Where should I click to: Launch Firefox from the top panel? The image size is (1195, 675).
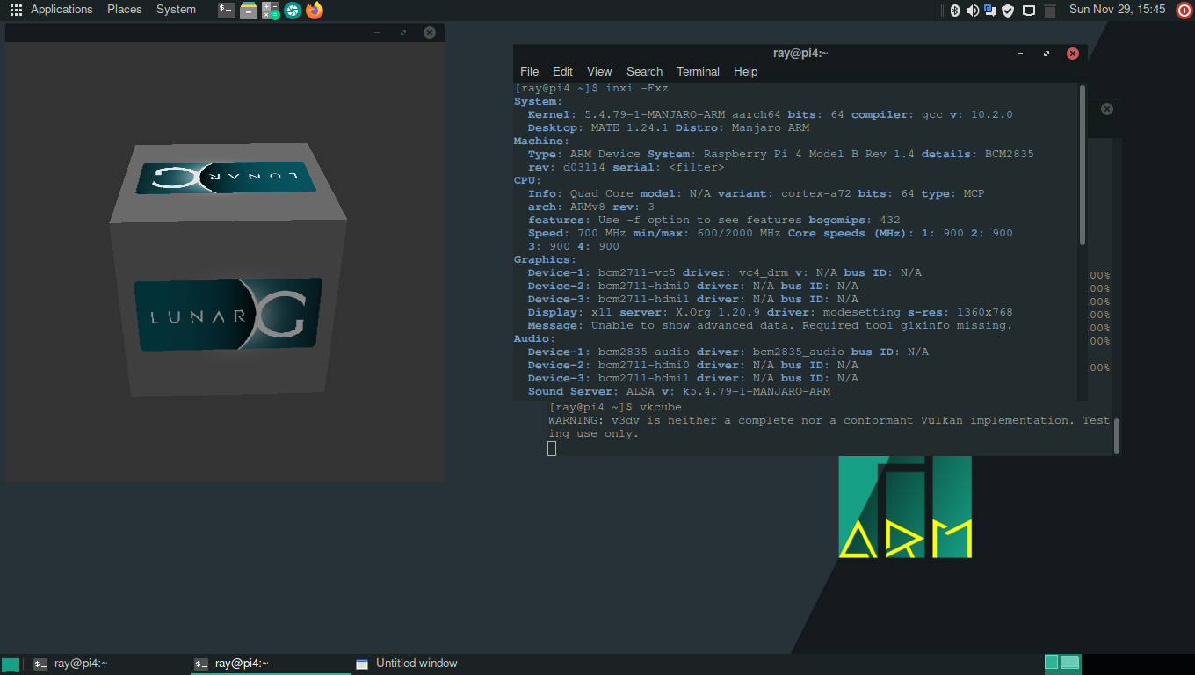click(315, 11)
